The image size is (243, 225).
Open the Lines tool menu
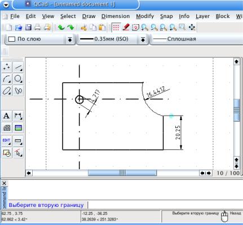(x=18, y=67)
